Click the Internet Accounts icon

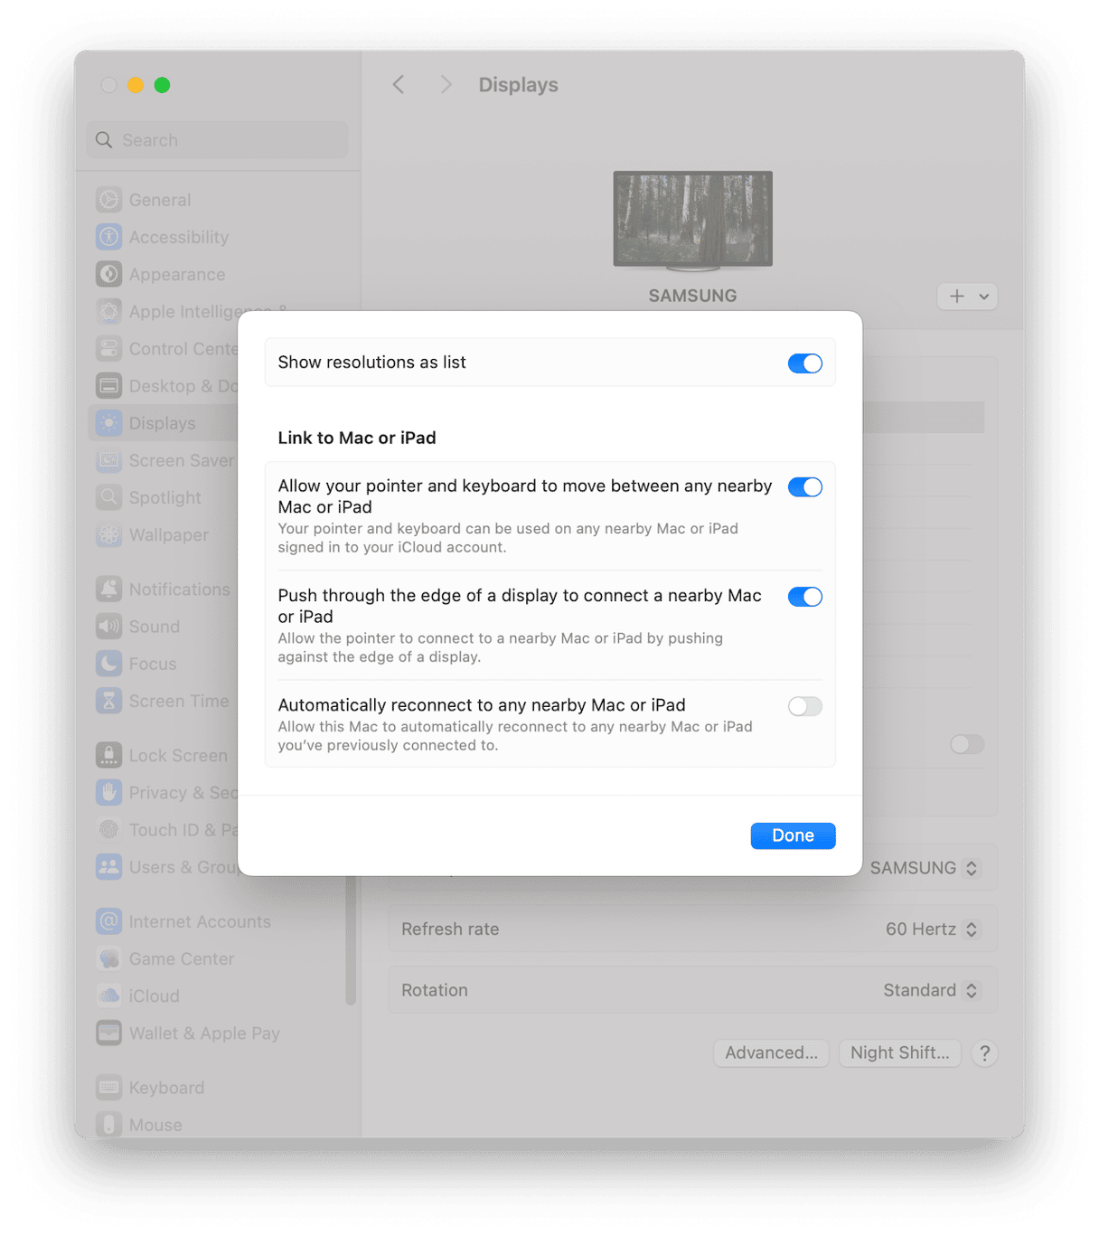tap(109, 921)
